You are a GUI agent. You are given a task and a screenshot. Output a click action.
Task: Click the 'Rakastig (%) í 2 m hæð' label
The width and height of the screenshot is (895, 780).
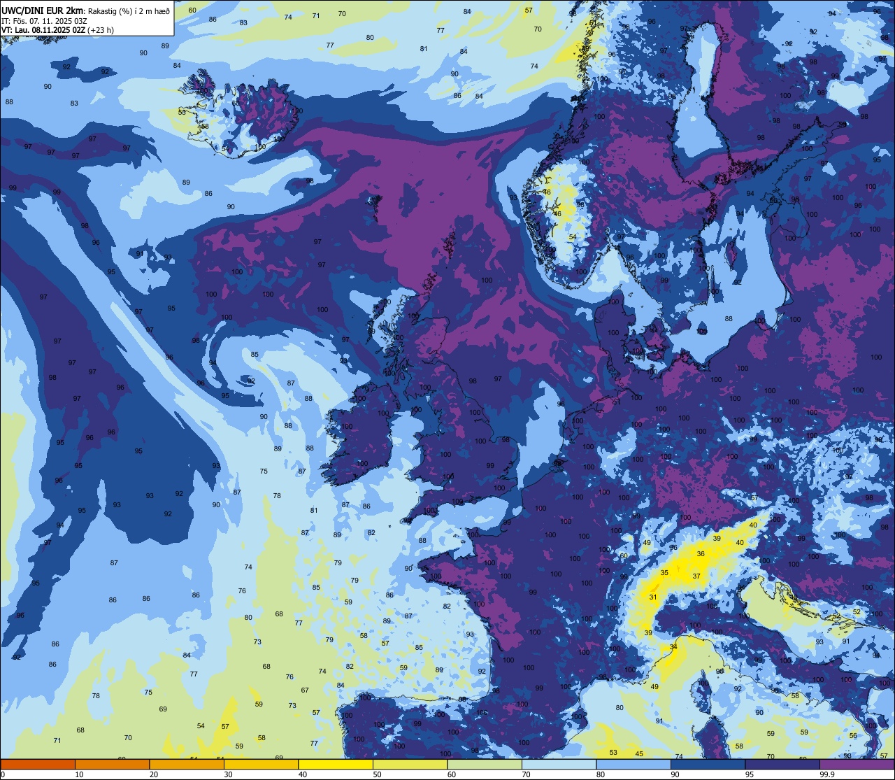point(128,10)
